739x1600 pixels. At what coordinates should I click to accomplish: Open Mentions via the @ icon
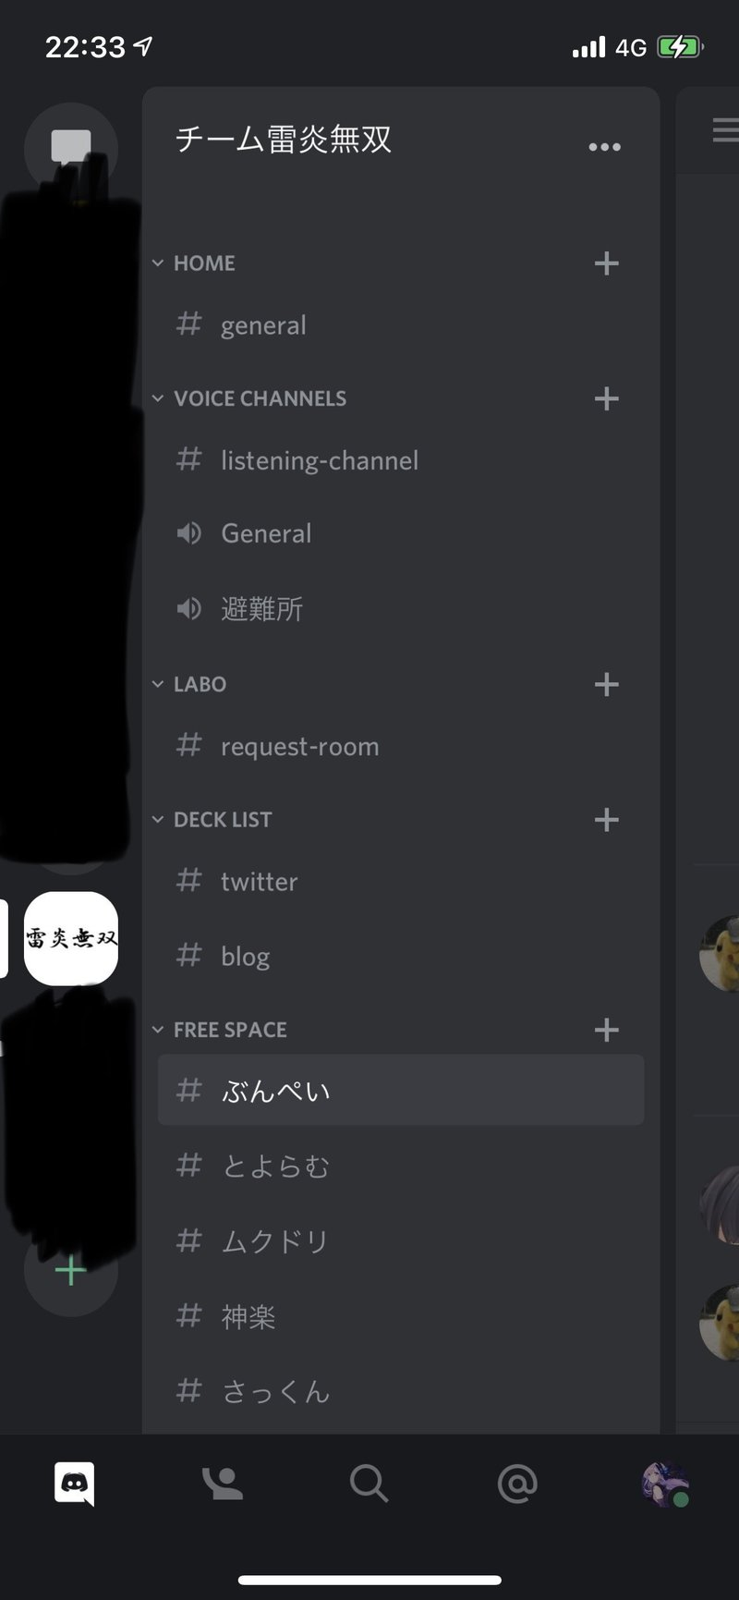tap(518, 1484)
